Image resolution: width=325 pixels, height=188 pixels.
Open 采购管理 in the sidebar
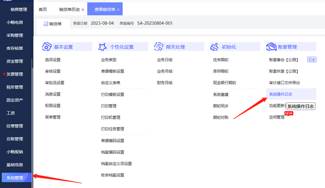click(x=15, y=35)
